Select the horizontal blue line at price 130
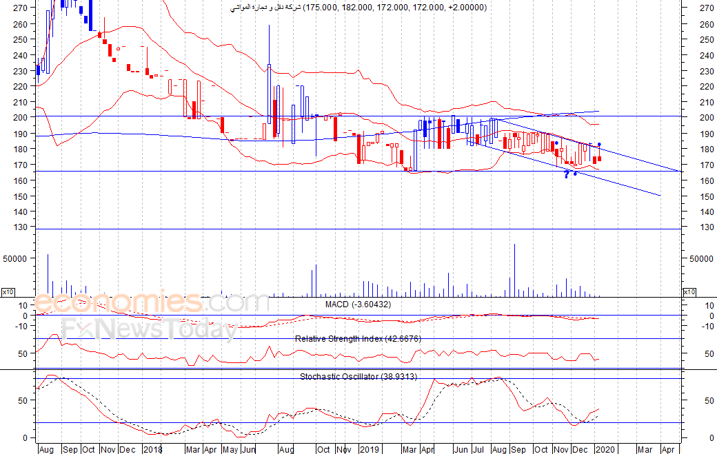The image size is (717, 454). (x=345, y=229)
